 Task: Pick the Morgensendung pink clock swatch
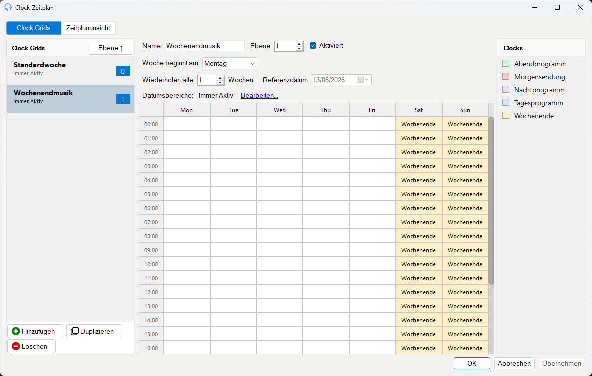[x=506, y=76]
